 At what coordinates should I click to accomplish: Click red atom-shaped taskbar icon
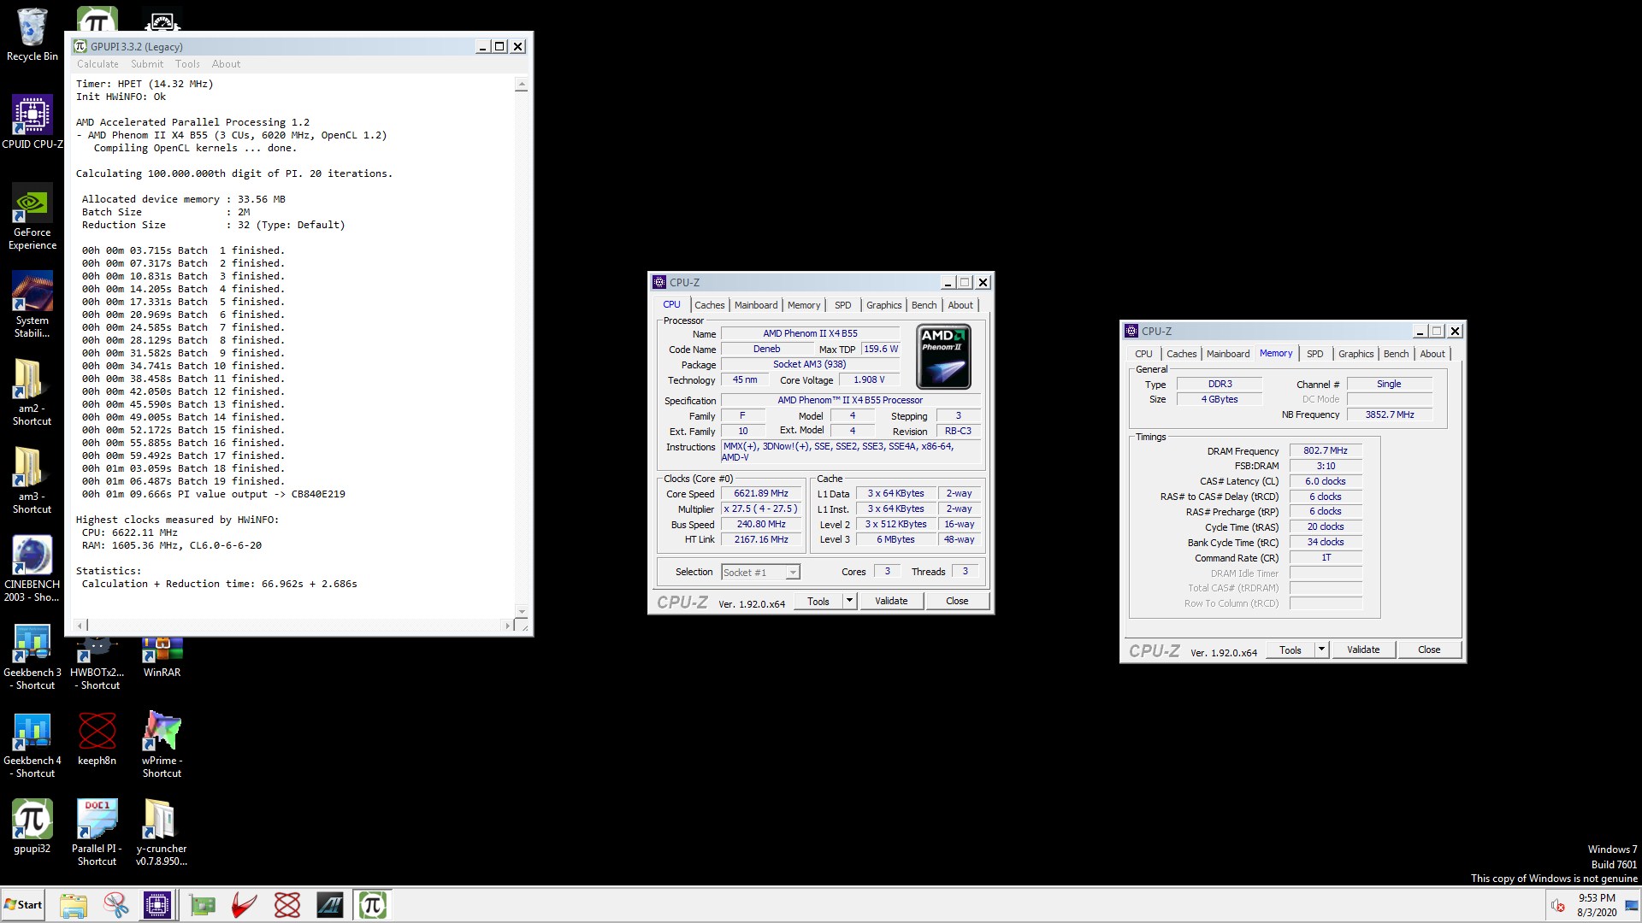287,905
